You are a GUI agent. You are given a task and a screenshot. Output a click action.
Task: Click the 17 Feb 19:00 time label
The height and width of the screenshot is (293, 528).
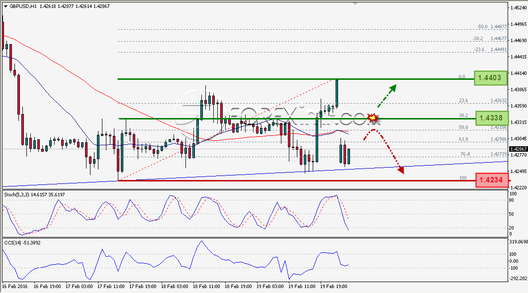[143, 286]
